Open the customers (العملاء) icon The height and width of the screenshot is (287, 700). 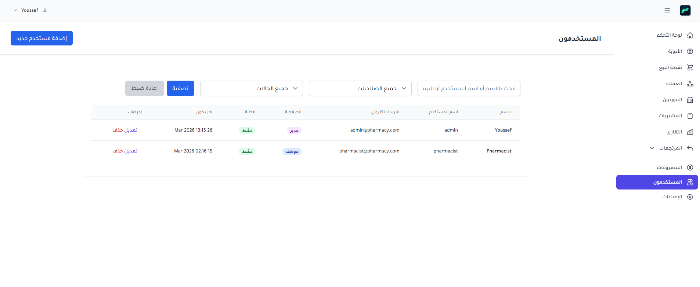[x=690, y=84]
